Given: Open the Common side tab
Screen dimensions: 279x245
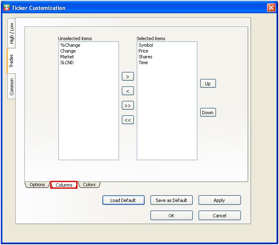Looking at the screenshot, I should [x=12, y=86].
